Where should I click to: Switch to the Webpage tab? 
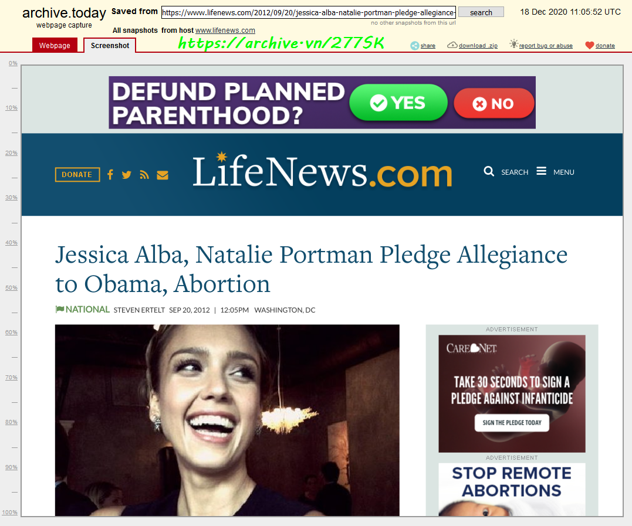(x=55, y=46)
